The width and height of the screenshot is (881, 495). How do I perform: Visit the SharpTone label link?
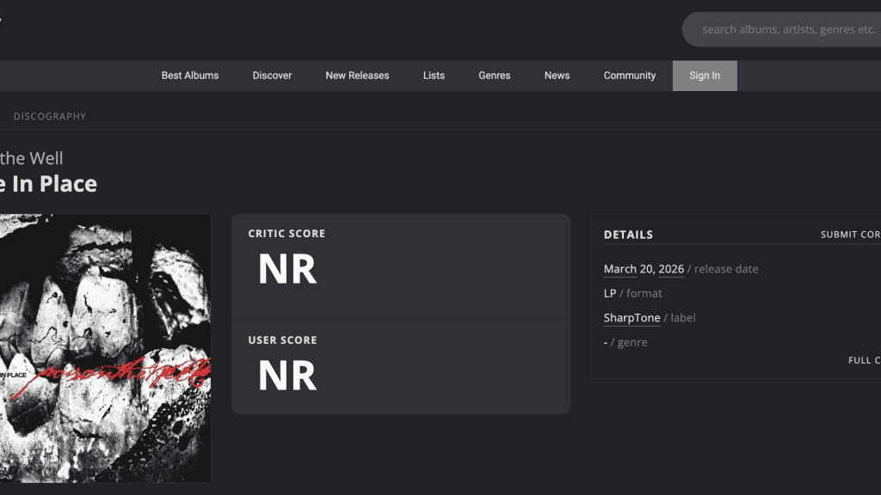[631, 318]
